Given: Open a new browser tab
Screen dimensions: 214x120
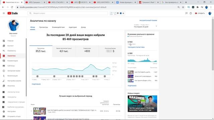Looking at the screenshot, I should pos(186,2).
